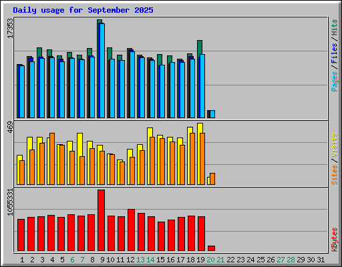Screen dimensions: 342x267
Task: Click the 17353 hits axis value
Action: 10,29
